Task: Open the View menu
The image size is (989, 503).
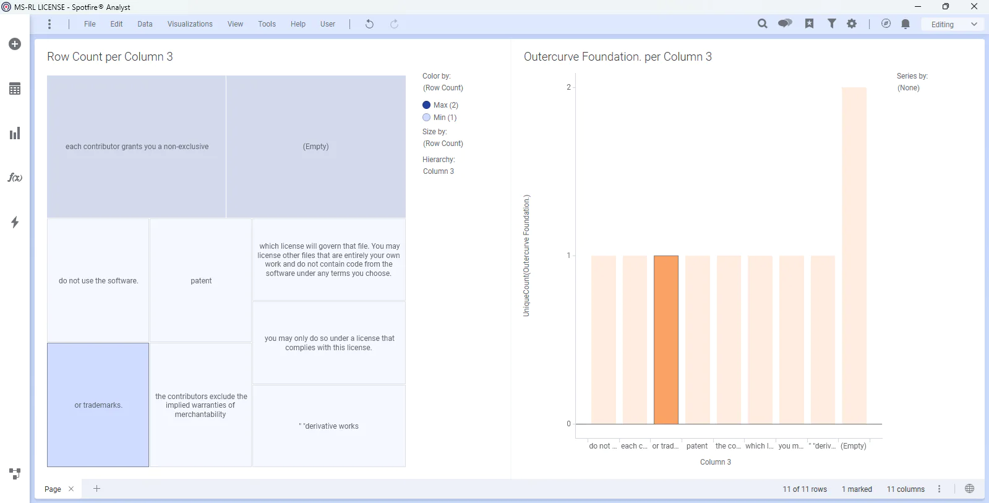Action: point(235,24)
